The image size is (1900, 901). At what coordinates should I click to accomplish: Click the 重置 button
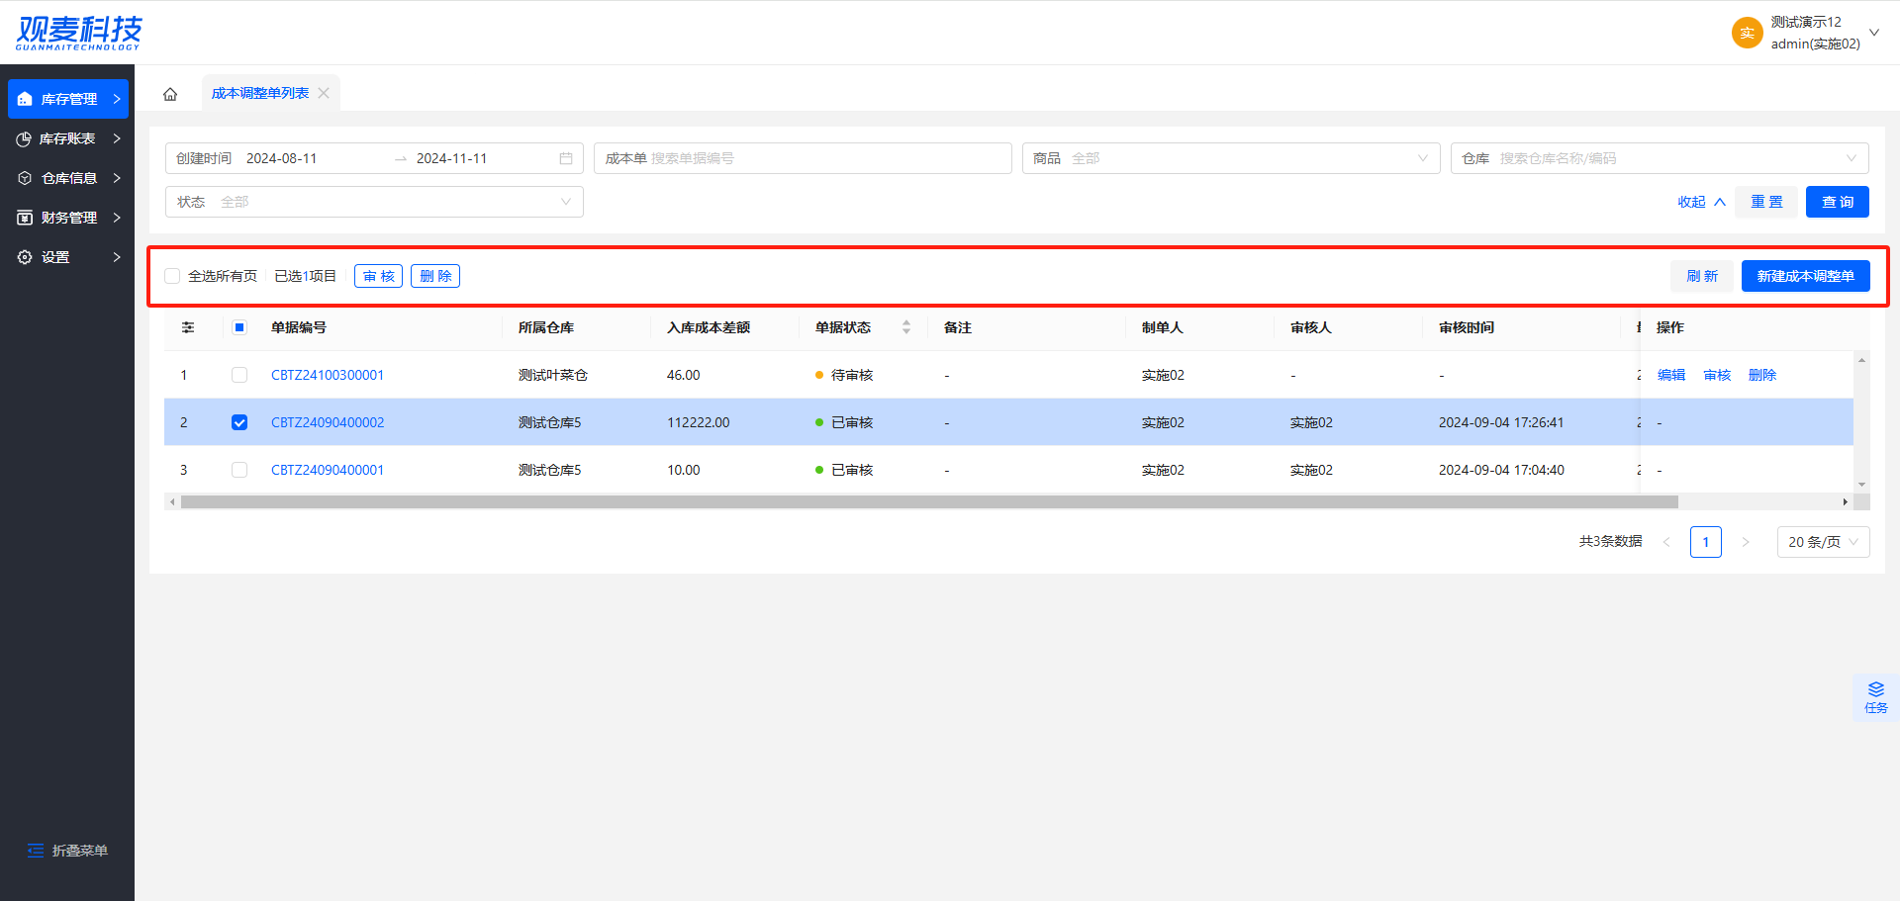pyautogui.click(x=1766, y=202)
